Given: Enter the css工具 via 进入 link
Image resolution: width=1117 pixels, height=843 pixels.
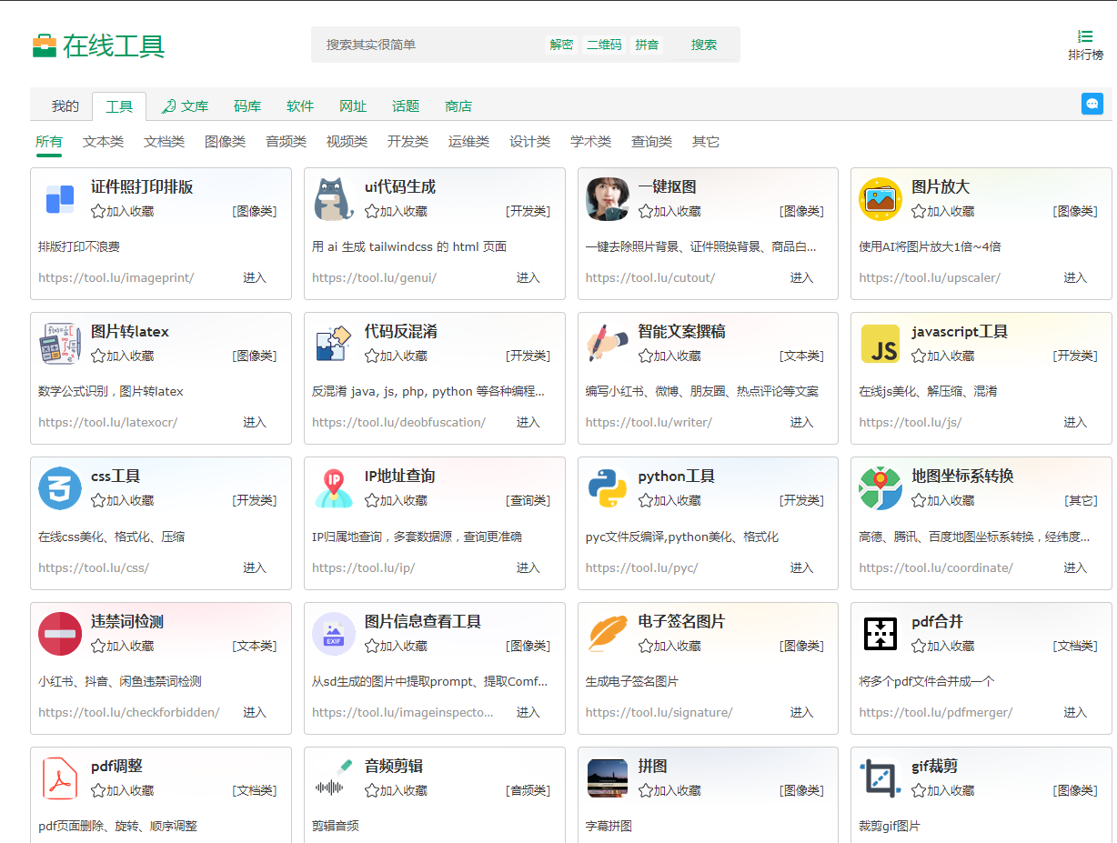Looking at the screenshot, I should point(254,567).
